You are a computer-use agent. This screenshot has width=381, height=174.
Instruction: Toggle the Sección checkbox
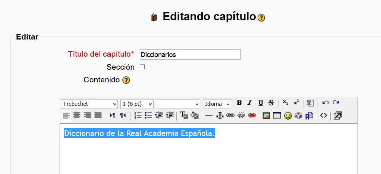(x=142, y=67)
